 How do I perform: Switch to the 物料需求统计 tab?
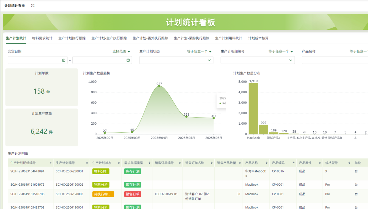[x=42, y=38]
